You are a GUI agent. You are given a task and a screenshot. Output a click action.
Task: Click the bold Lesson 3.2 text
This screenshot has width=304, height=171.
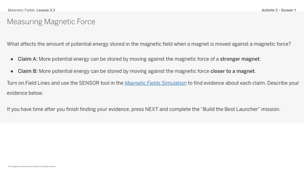[46, 10]
